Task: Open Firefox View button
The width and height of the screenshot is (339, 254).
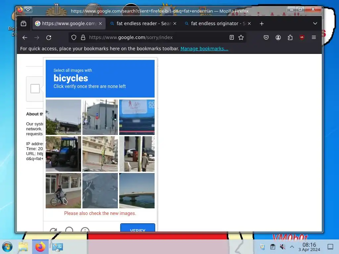Action: click(24, 23)
